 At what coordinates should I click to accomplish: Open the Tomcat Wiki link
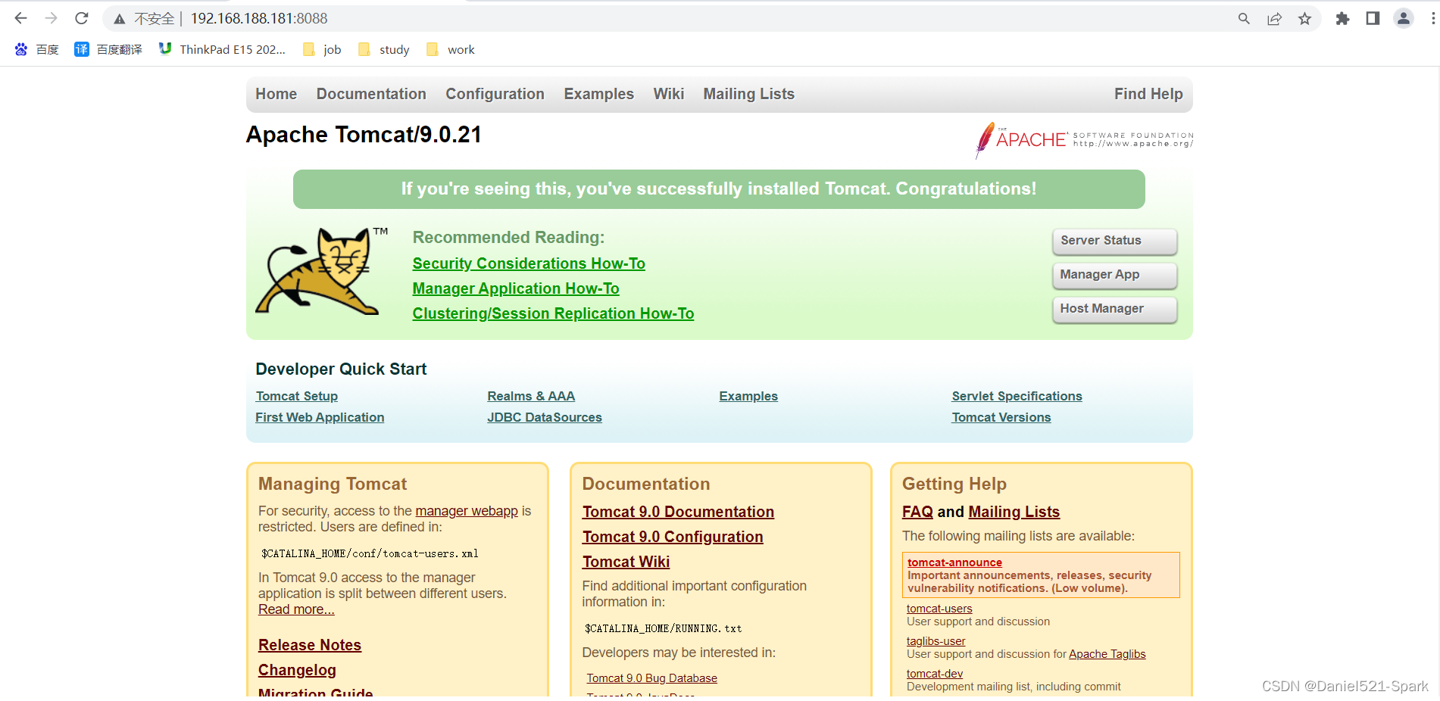(626, 562)
